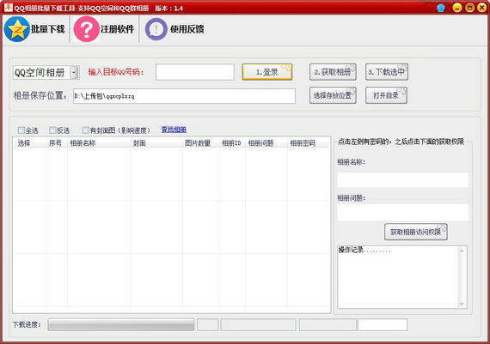Click the 下载进度 download progress bar
Image resolution: width=490 pixels, height=344 pixels.
tap(121, 324)
